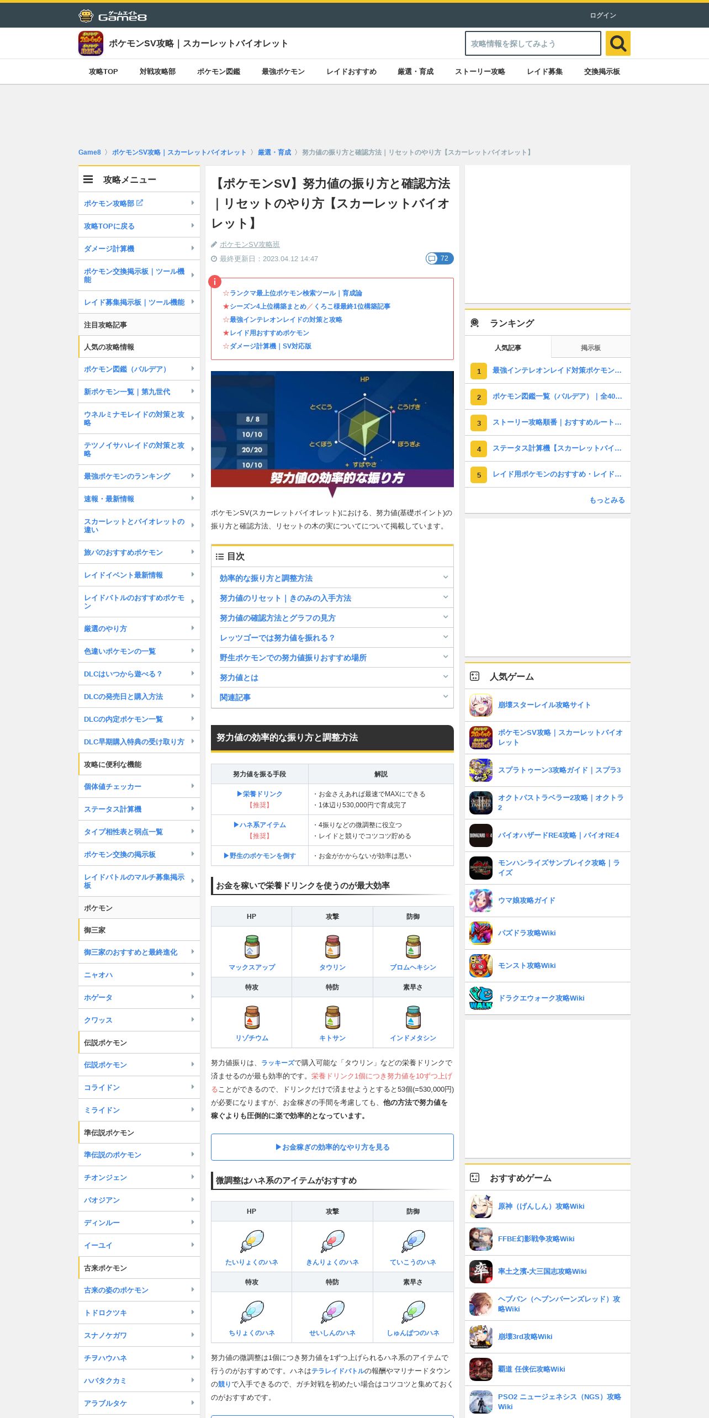The width and height of the screenshot is (709, 1418).
Task: Click ポケモンSV攻略班 author link
Action: point(250,244)
